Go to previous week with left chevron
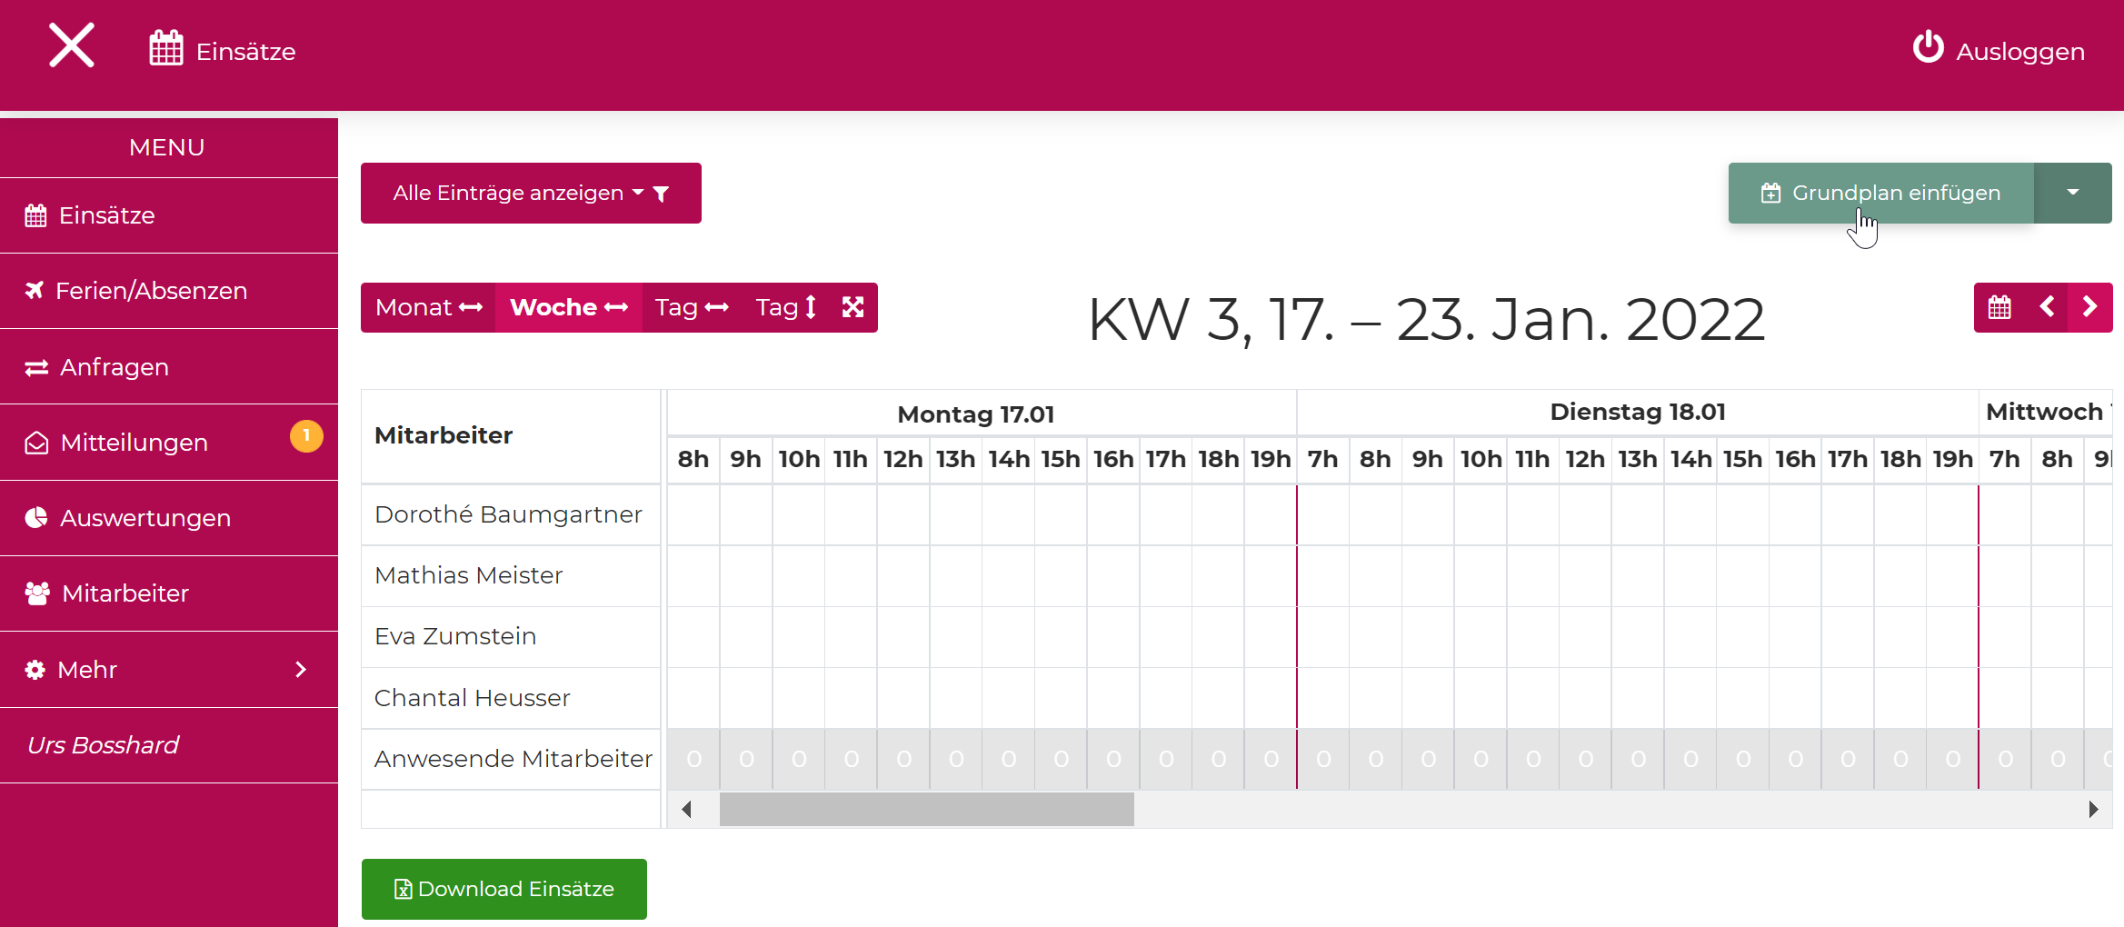The image size is (2124, 927). coord(2047,307)
